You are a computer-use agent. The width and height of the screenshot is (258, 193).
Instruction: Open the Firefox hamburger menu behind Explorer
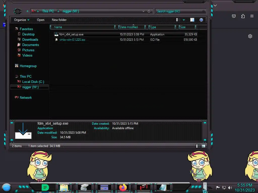(x=252, y=16)
